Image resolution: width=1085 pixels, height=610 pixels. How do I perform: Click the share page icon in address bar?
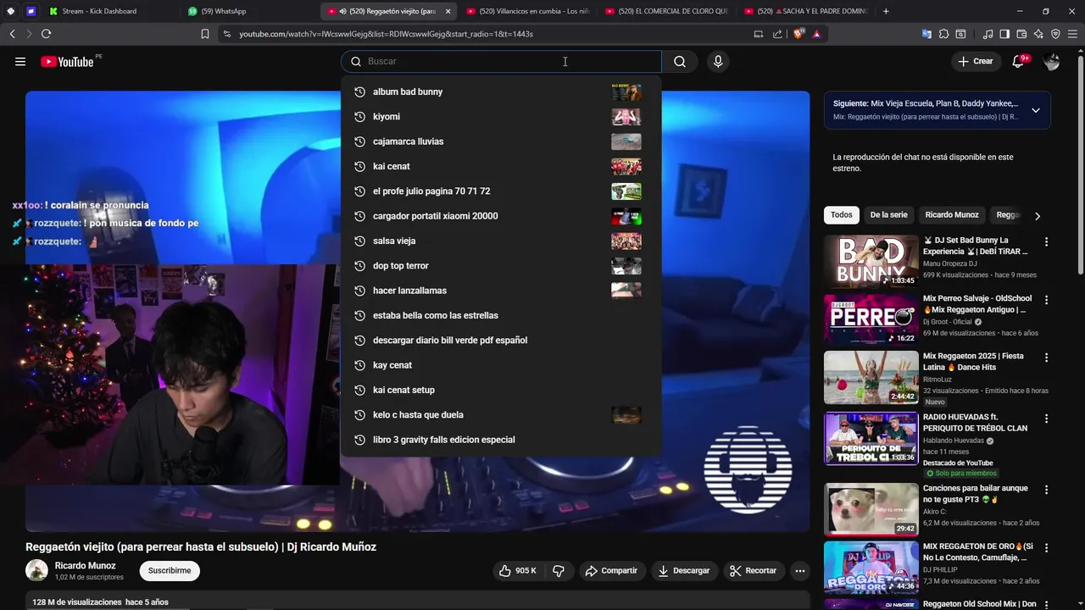click(778, 34)
